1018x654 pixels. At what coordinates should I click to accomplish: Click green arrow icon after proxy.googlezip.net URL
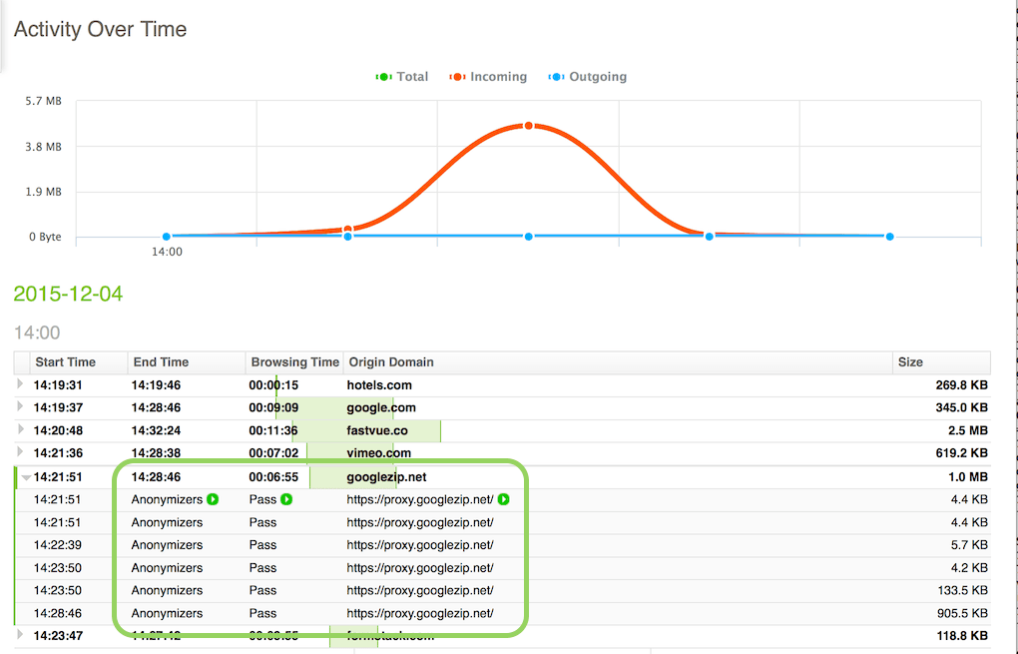click(503, 499)
